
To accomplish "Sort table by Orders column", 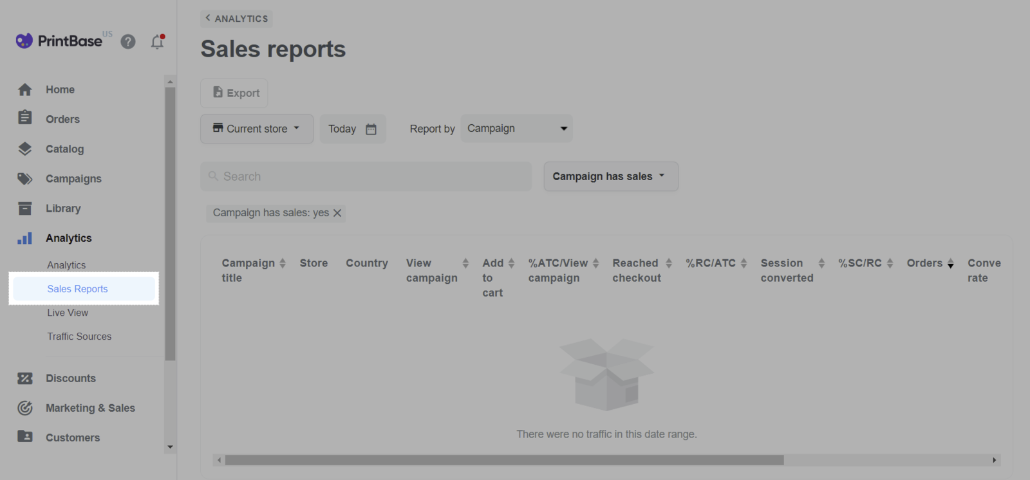I will 950,263.
